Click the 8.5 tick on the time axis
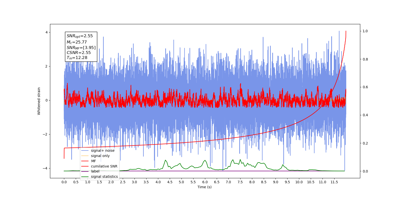This screenshot has width=400, height=200. tap(264, 182)
